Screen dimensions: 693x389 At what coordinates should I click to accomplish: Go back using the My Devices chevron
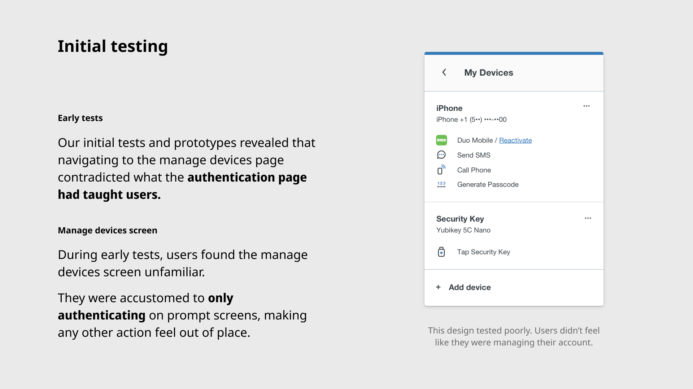444,72
